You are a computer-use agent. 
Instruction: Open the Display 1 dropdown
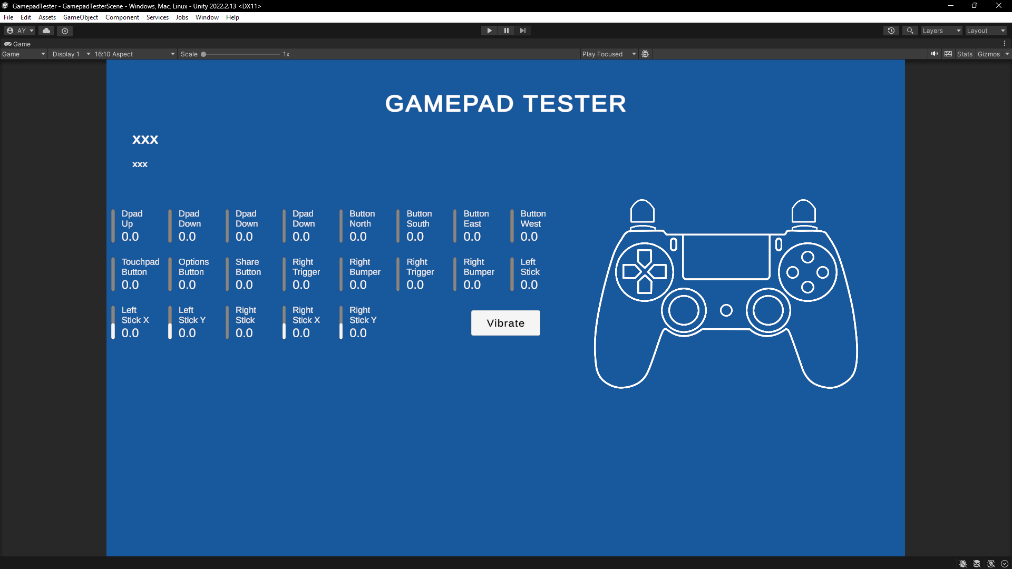(71, 54)
